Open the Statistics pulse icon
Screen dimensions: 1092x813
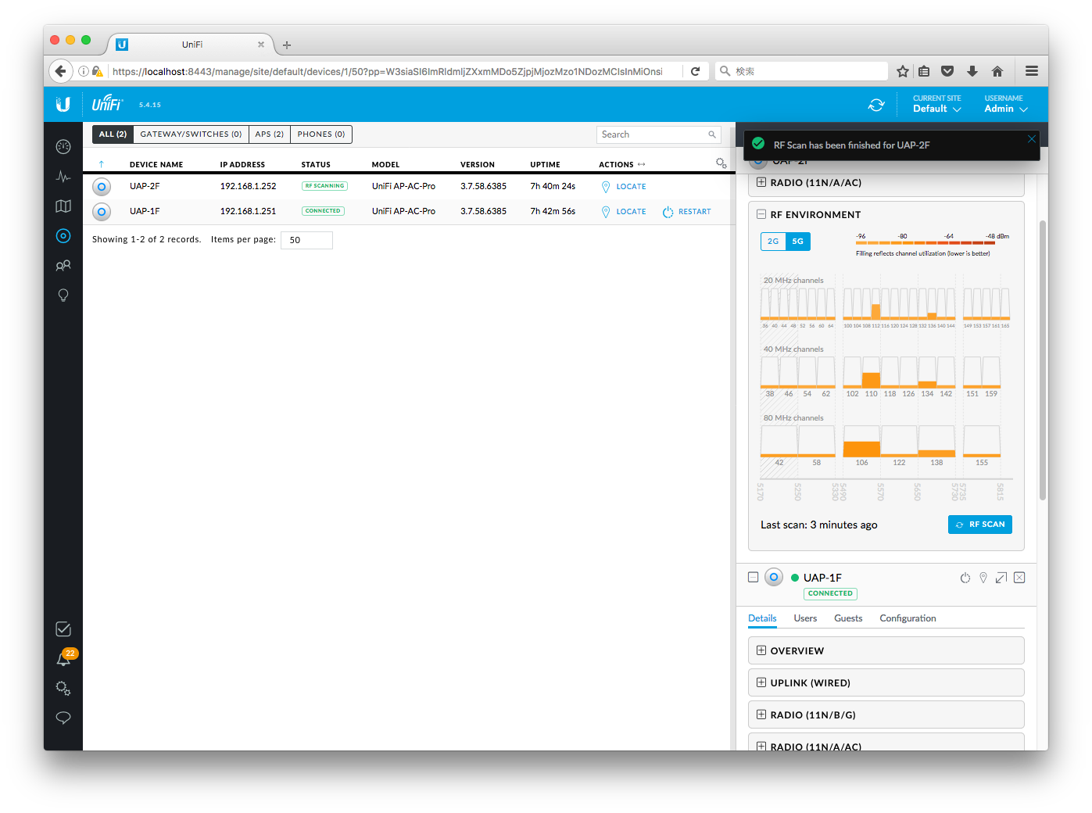[63, 177]
